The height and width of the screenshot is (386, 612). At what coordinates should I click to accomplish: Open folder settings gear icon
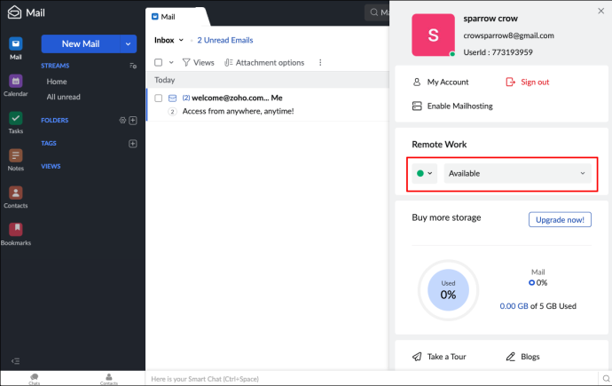coord(122,120)
